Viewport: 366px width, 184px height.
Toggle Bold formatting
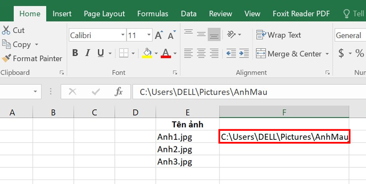coord(75,53)
